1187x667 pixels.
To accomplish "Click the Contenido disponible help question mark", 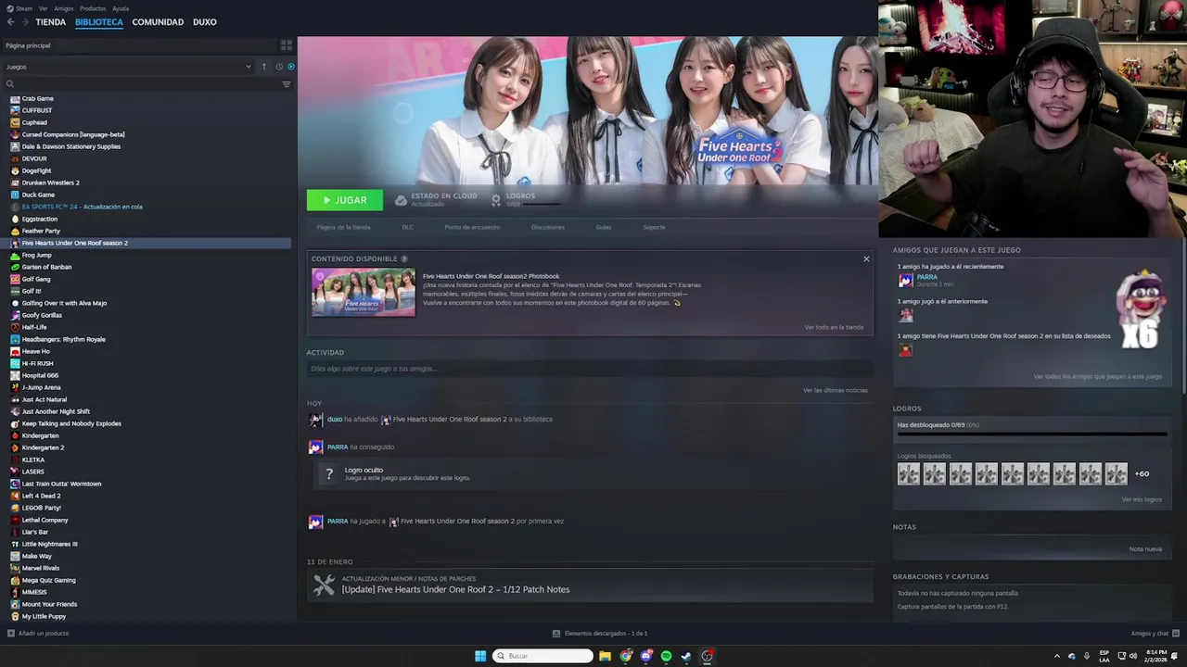I will tap(404, 258).
